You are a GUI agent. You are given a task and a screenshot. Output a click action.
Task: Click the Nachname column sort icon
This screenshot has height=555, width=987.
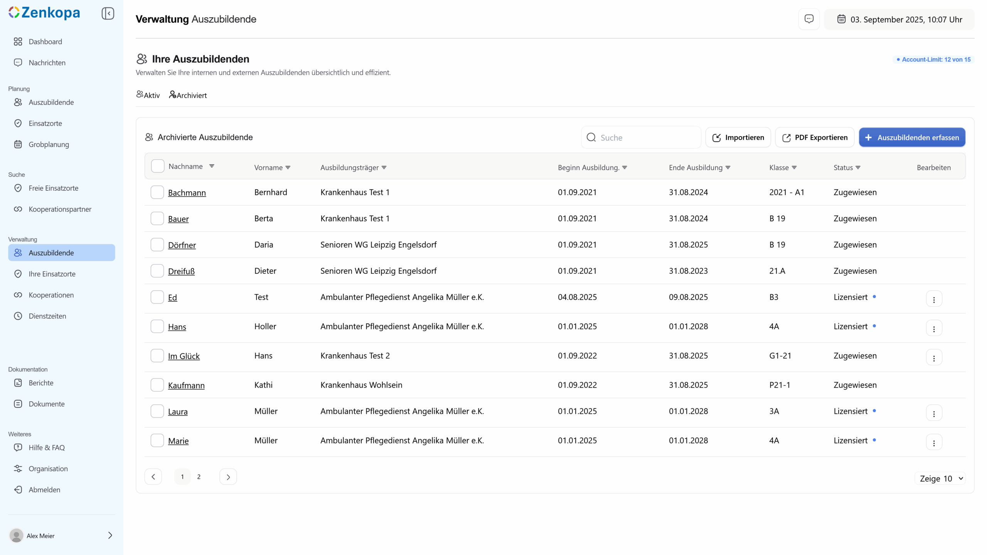(x=212, y=166)
